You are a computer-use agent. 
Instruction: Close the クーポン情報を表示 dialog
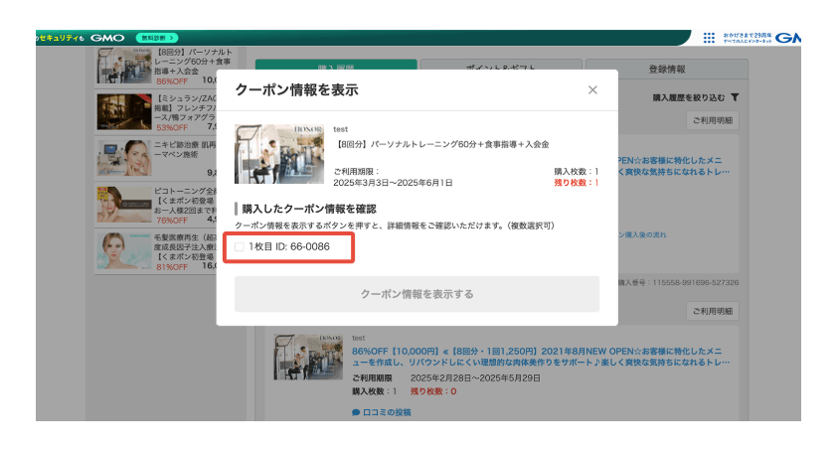pos(592,90)
